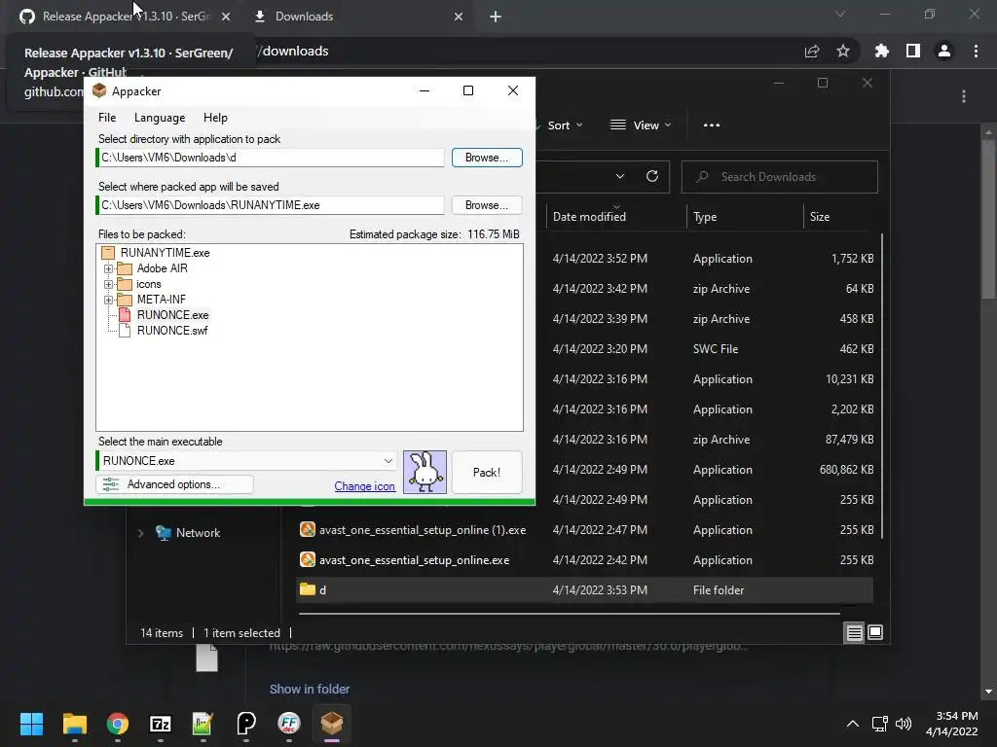Expand the META-INF folder node
The height and width of the screenshot is (747, 997).
109,300
